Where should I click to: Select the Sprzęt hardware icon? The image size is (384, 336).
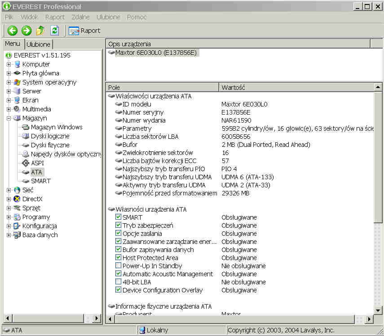(17, 208)
